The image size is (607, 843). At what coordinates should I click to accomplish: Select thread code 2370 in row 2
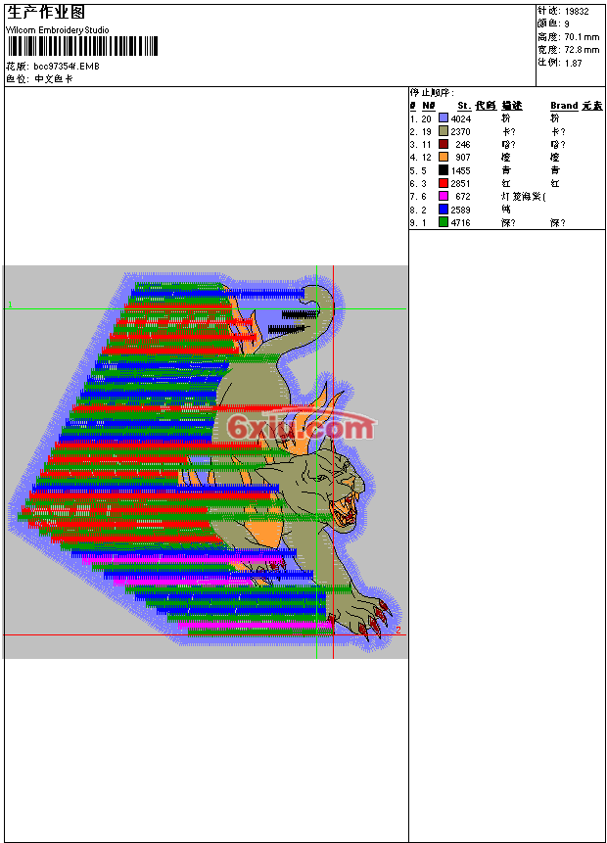pos(460,132)
